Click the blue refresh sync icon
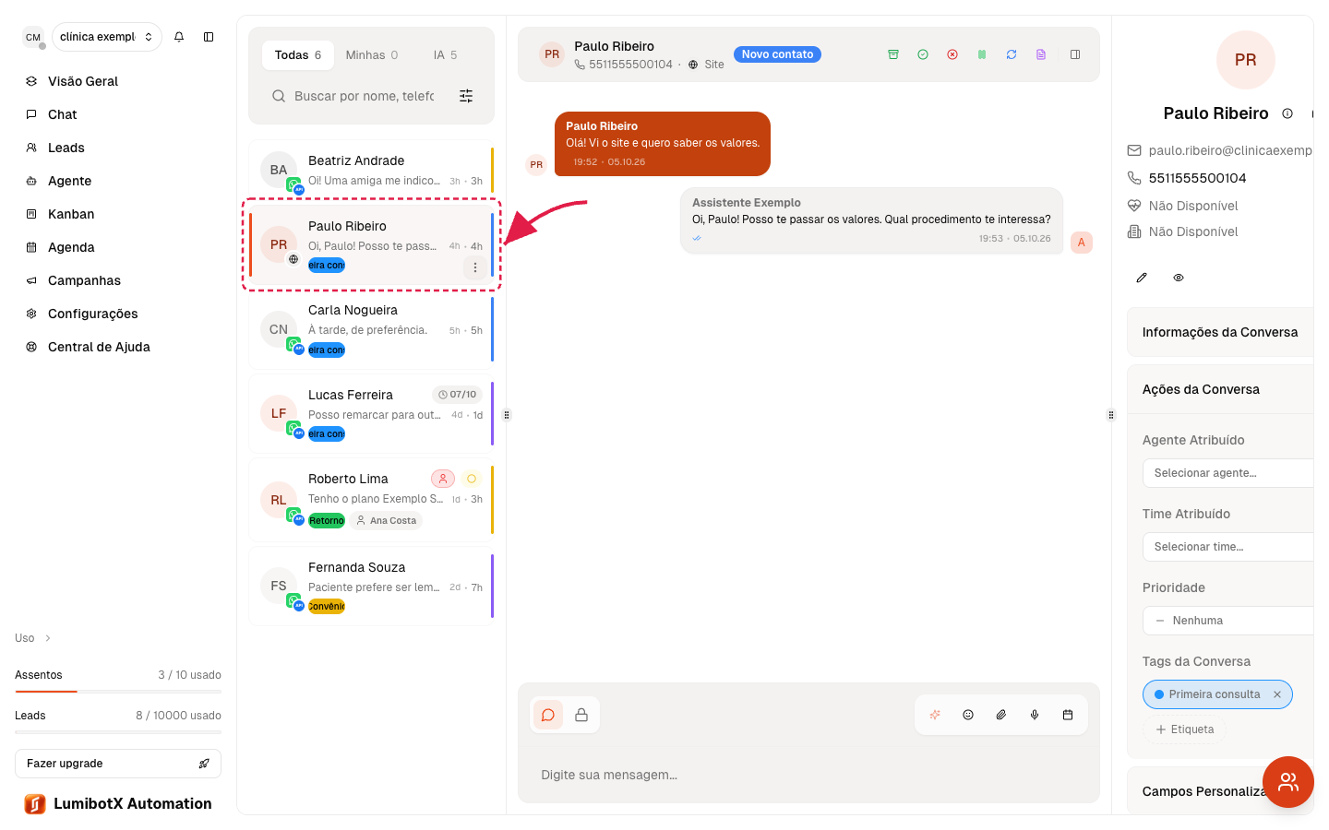Viewport: 1329px width, 830px height. pyautogui.click(x=1012, y=54)
